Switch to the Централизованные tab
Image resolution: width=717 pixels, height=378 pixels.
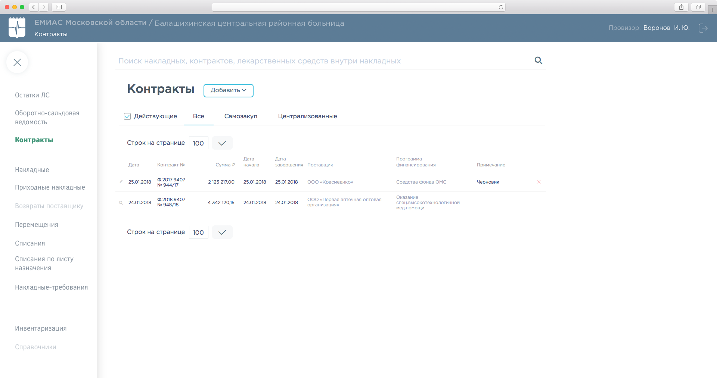coord(308,116)
